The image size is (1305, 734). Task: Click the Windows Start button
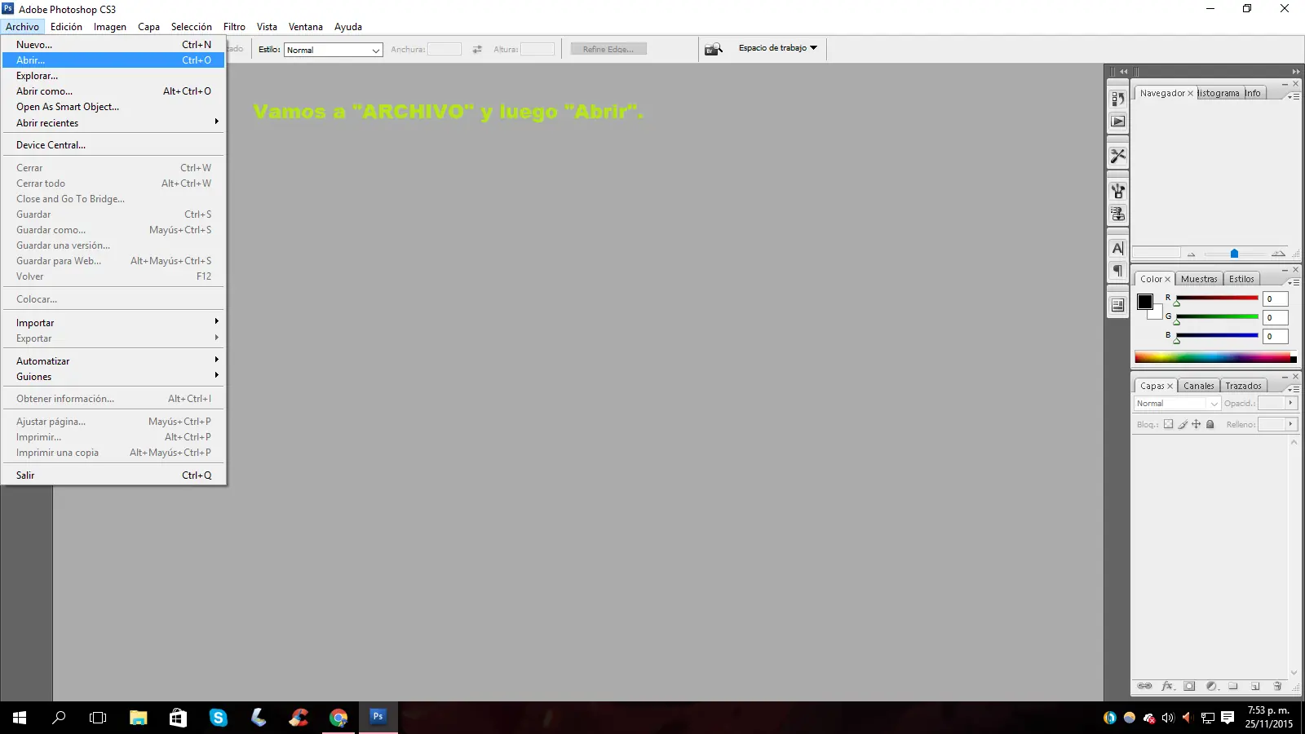pos(20,718)
